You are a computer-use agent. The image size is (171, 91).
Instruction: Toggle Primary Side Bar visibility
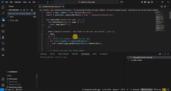coord(145,2)
